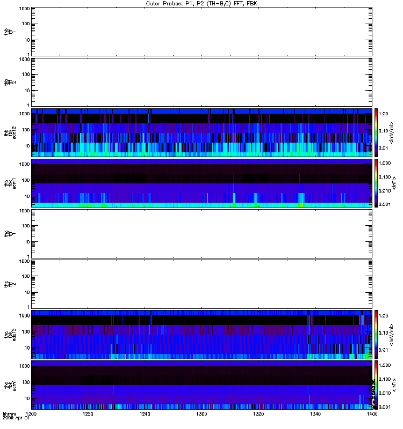Image resolution: width=403 pixels, height=429 pixels.
Task: Click the 1.00 value on thb edc12 color bar
Action: pyautogui.click(x=384, y=114)
